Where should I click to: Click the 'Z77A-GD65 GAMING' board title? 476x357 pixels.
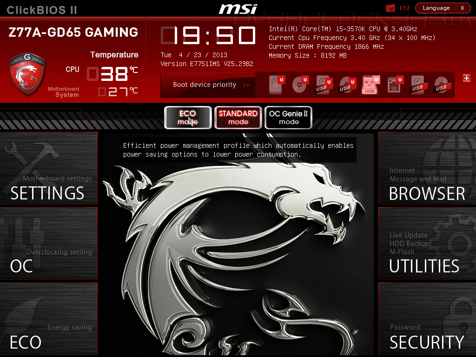click(x=73, y=32)
